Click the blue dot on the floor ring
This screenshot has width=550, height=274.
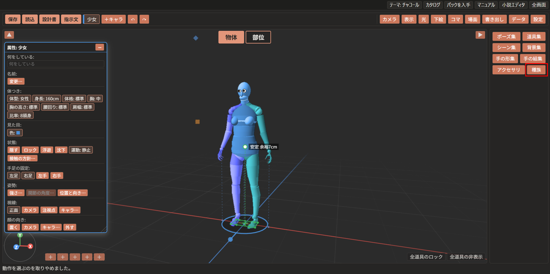(x=231, y=239)
